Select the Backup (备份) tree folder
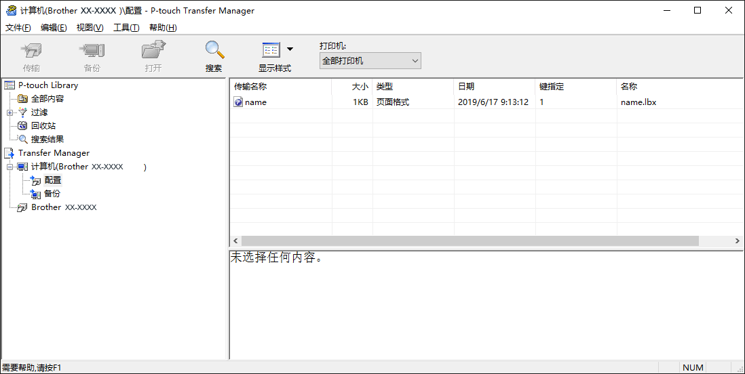The image size is (745, 374). tap(52, 194)
